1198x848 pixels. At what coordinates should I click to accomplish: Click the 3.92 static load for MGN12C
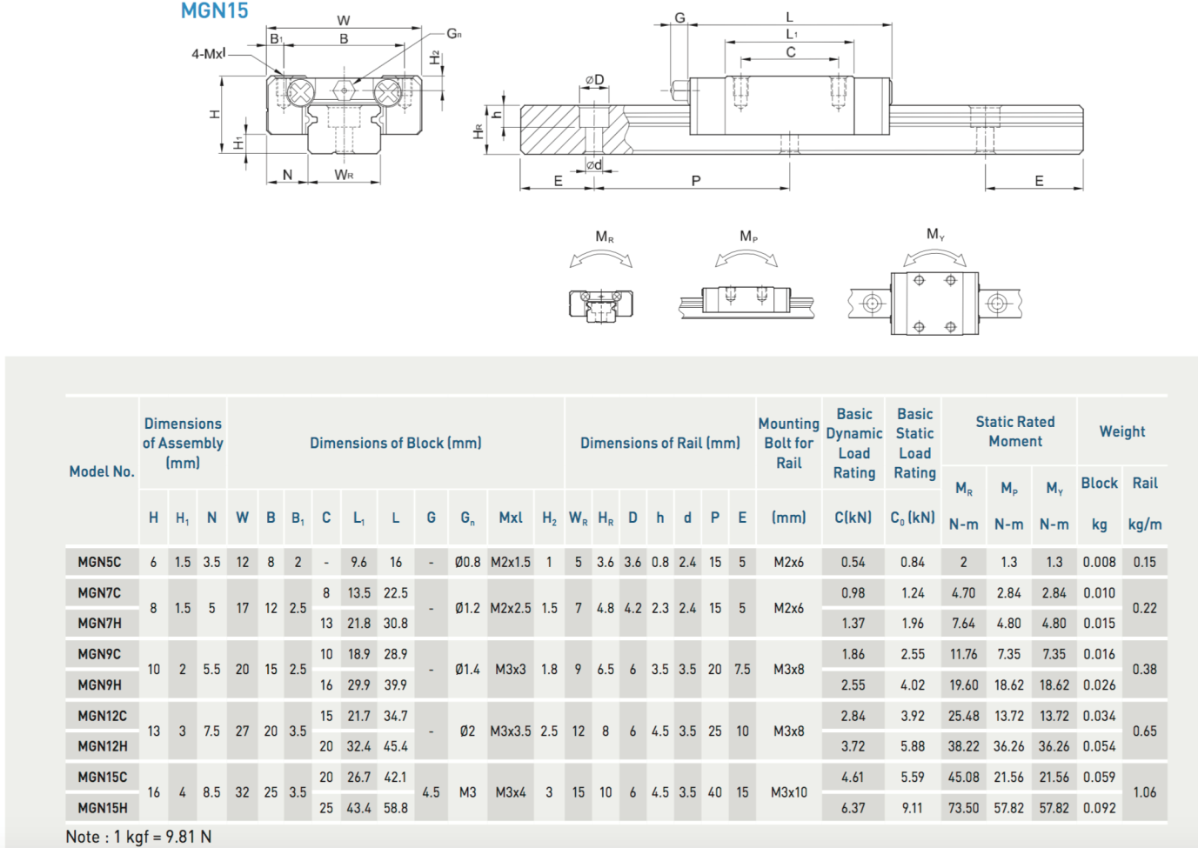(913, 716)
